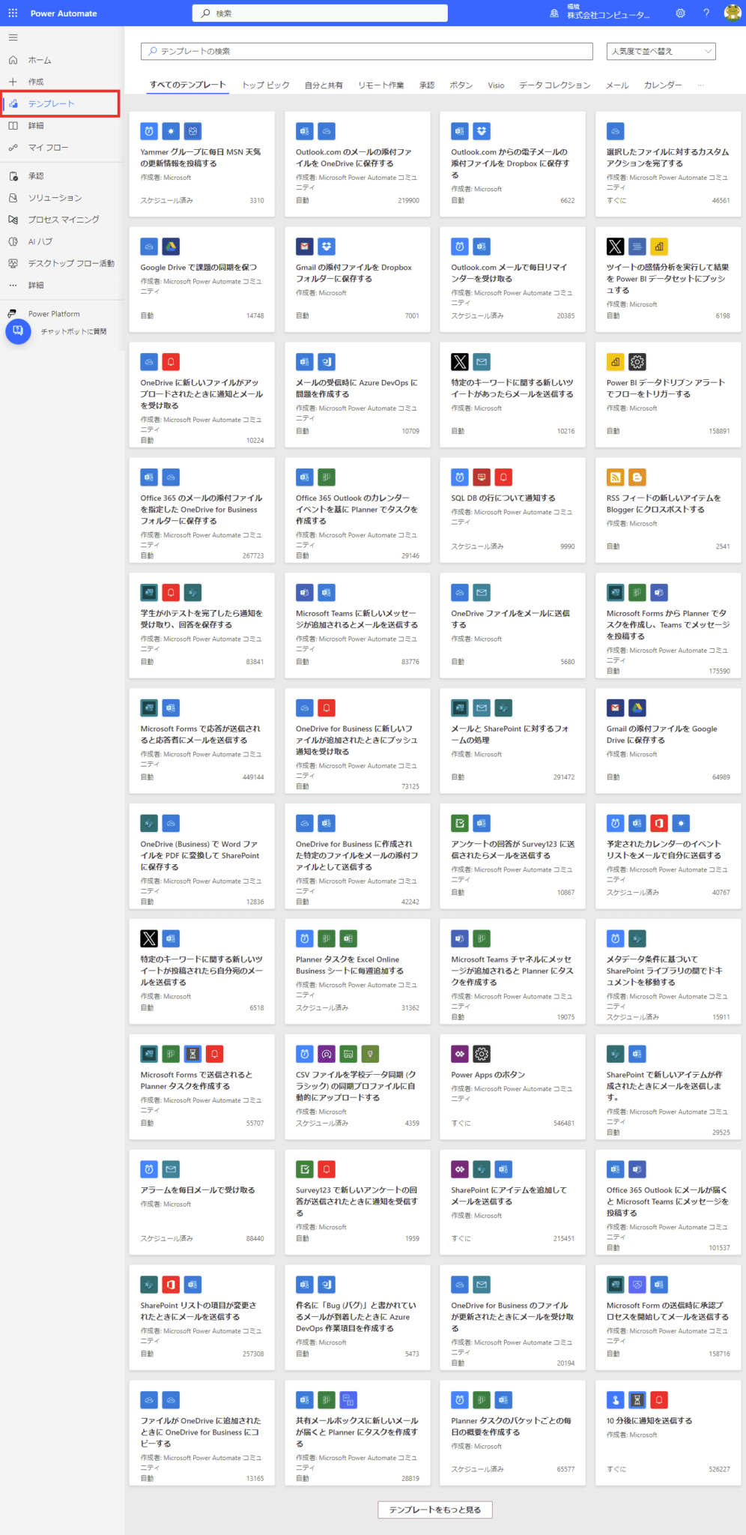746x1535 pixels.
Task: Click the chatbot question icon
Action: pos(18,331)
